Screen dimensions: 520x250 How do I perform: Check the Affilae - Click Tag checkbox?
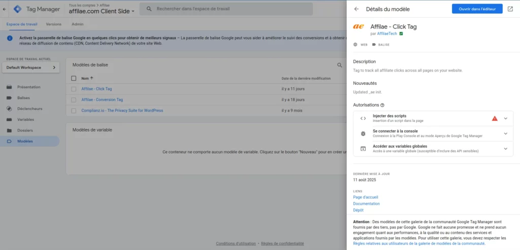point(74,89)
